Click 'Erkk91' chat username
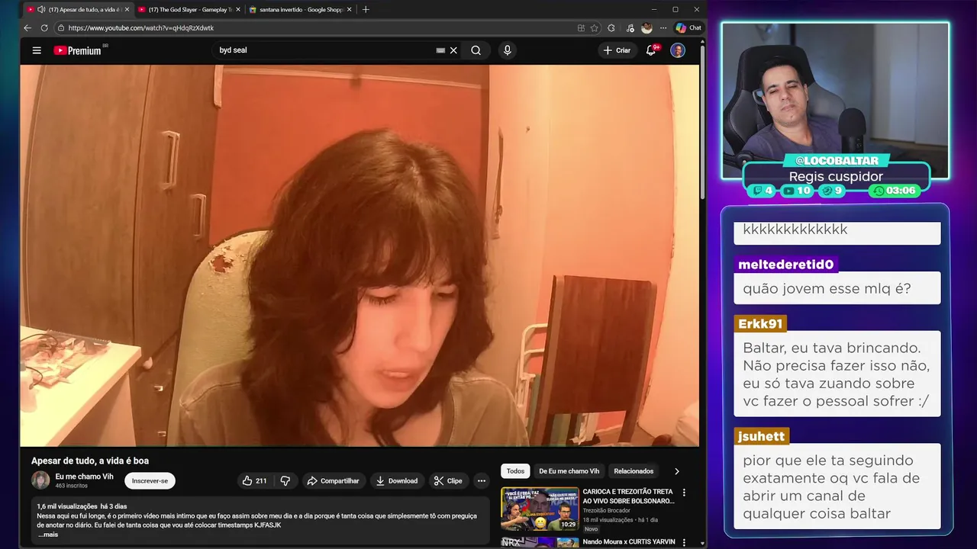The image size is (977, 549). 760,324
